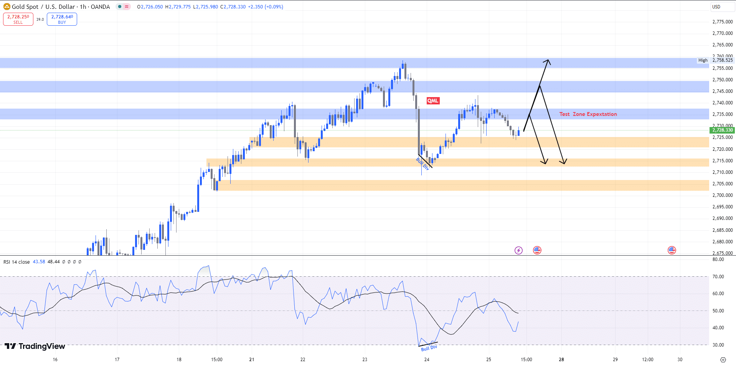This screenshot has height=365, width=736.
Task: Click the purple lightning event icon
Action: pos(518,250)
